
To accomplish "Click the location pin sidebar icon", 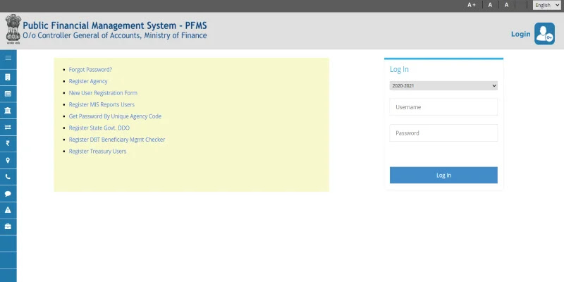I will (x=8, y=161).
